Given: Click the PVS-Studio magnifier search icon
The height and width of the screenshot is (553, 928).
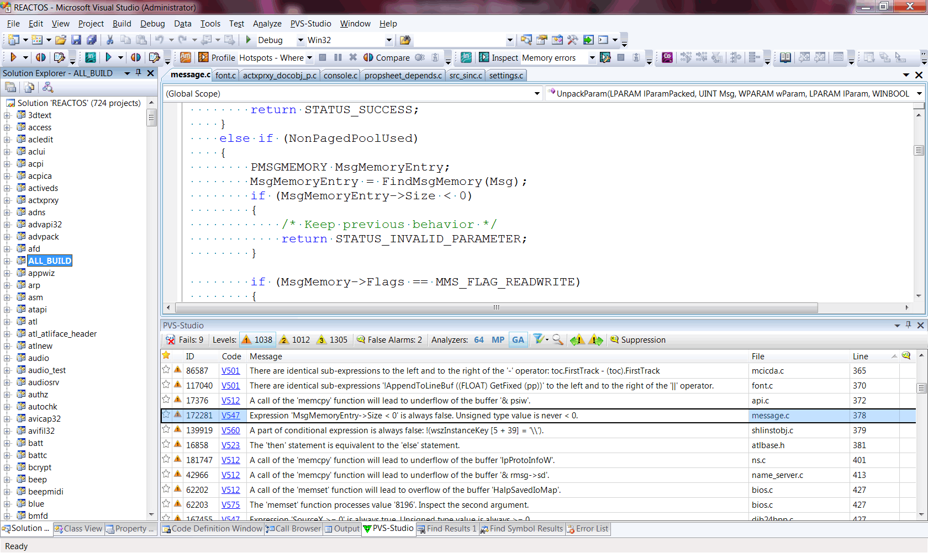Looking at the screenshot, I should pyautogui.click(x=558, y=340).
